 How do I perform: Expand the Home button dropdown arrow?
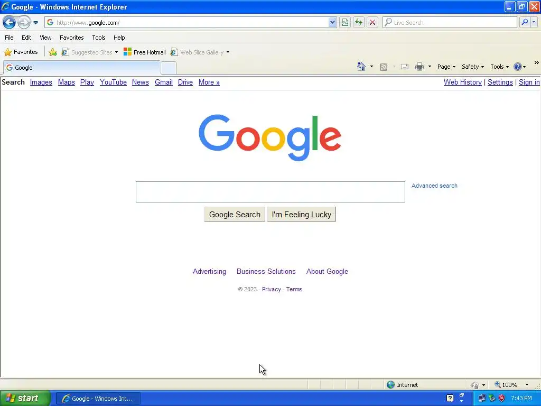(371, 67)
